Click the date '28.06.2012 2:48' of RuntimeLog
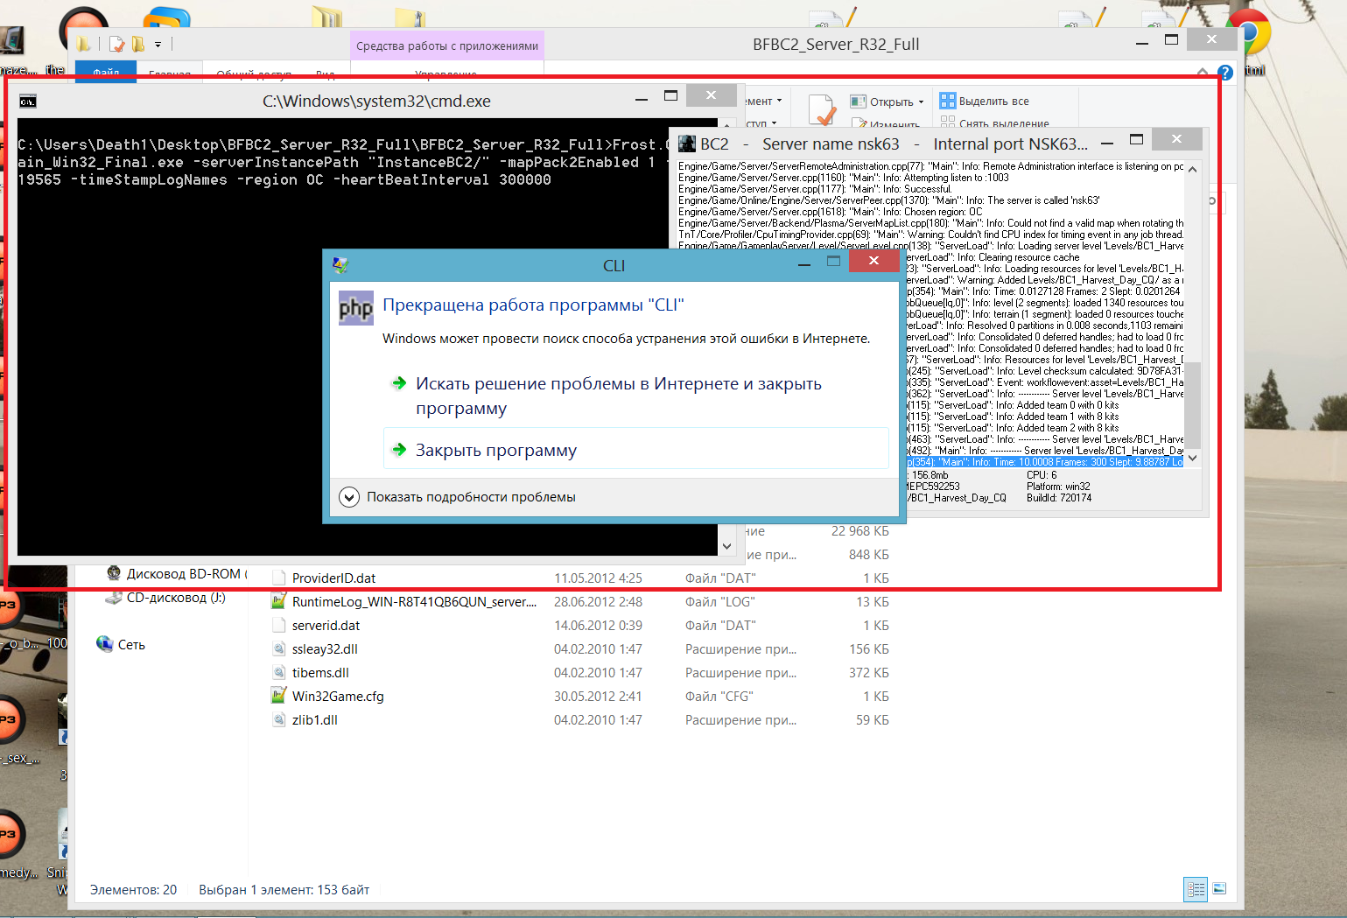This screenshot has height=918, width=1347. [598, 601]
